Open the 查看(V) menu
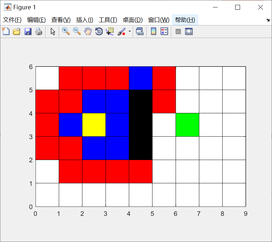Screen dimensions: 272x242 pos(61,20)
